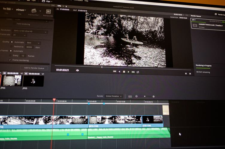
Task: Zoom out timeline with minus icon
Action: tap(136, 96)
